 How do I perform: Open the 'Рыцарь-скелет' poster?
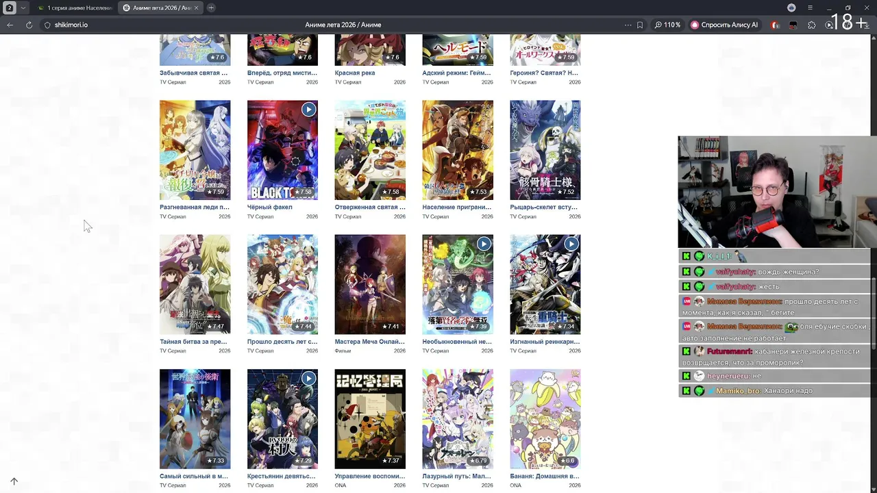click(545, 150)
